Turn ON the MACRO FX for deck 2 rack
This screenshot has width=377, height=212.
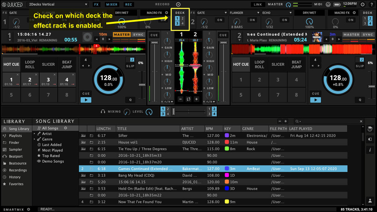pos(350,20)
